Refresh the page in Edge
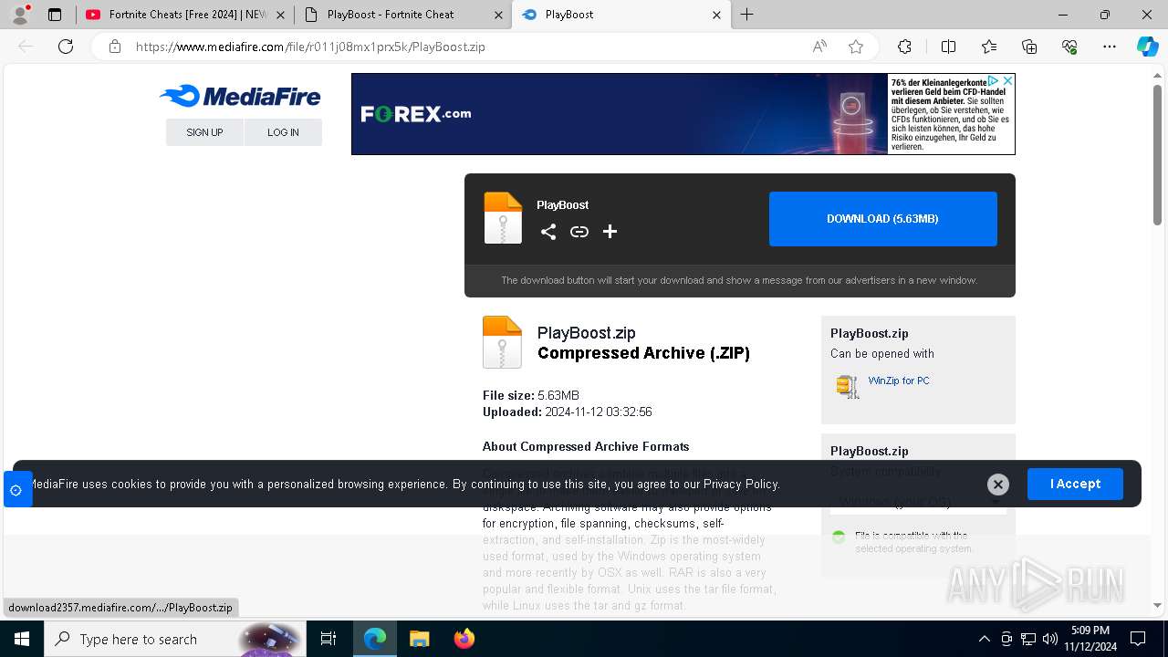 66,47
